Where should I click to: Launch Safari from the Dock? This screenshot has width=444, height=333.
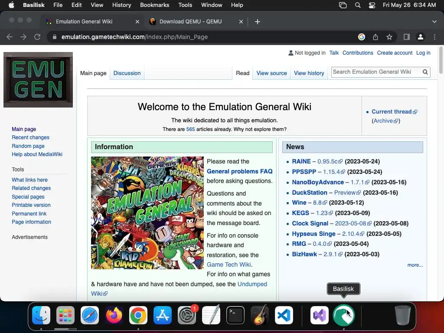click(x=90, y=315)
